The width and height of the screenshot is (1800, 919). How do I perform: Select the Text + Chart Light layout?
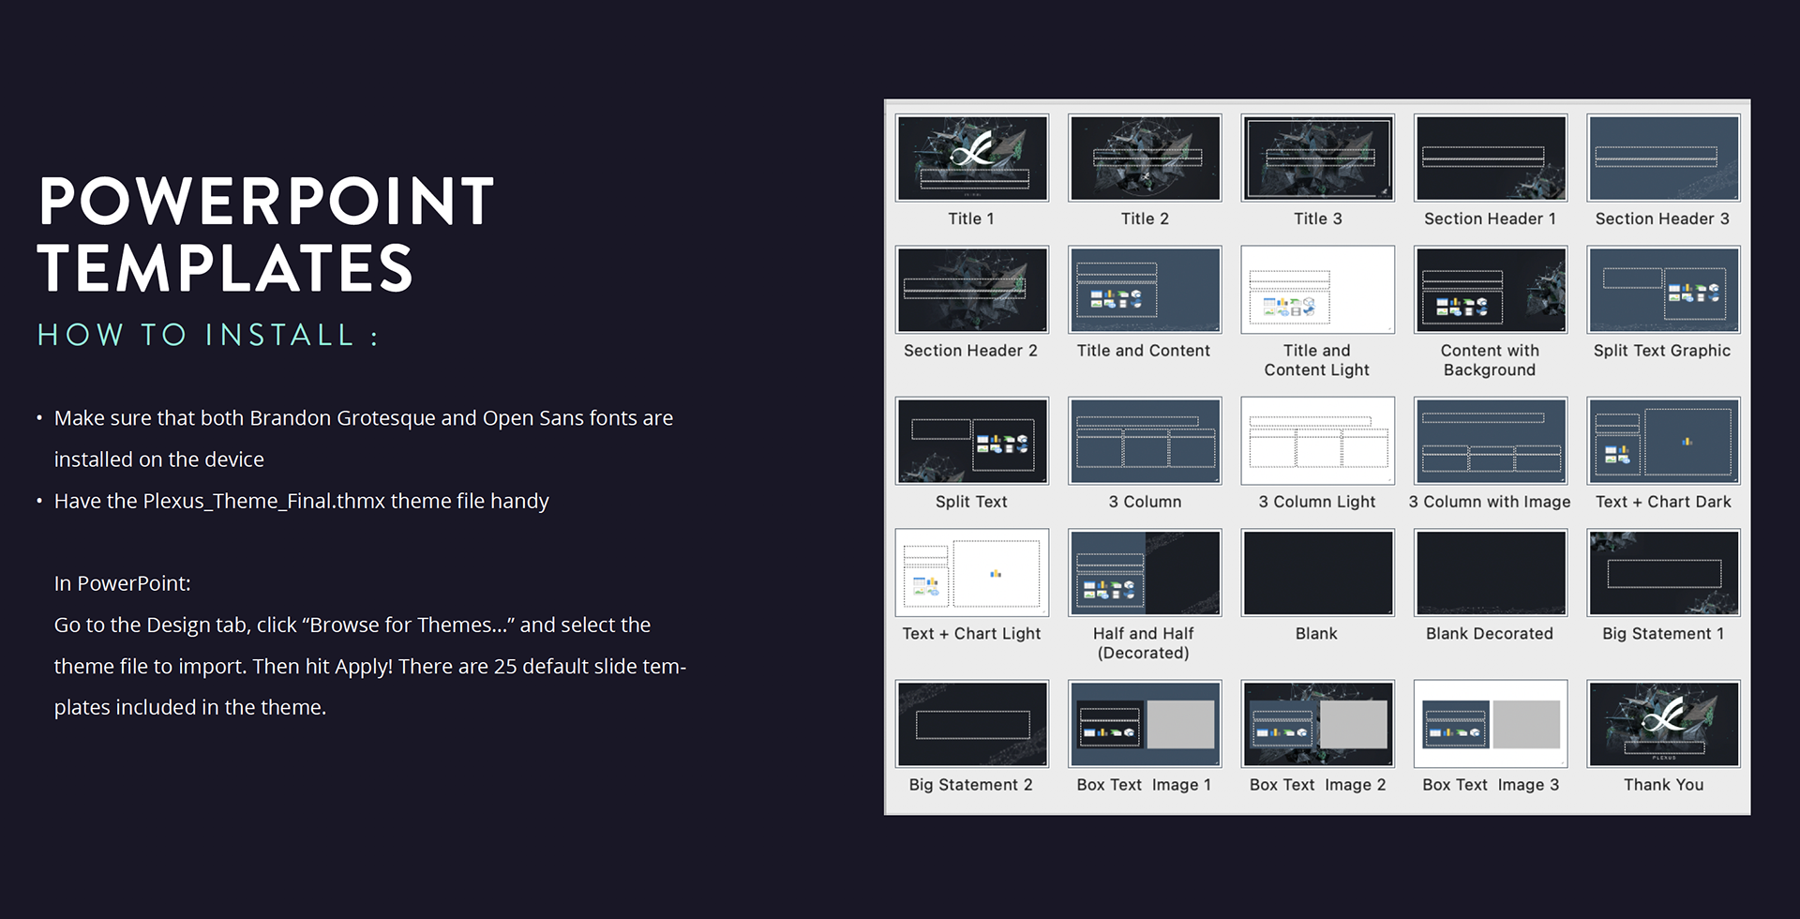(972, 573)
